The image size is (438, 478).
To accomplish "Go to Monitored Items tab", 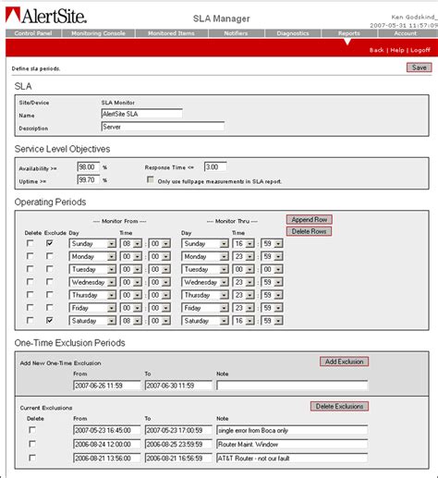I will pyautogui.click(x=171, y=33).
